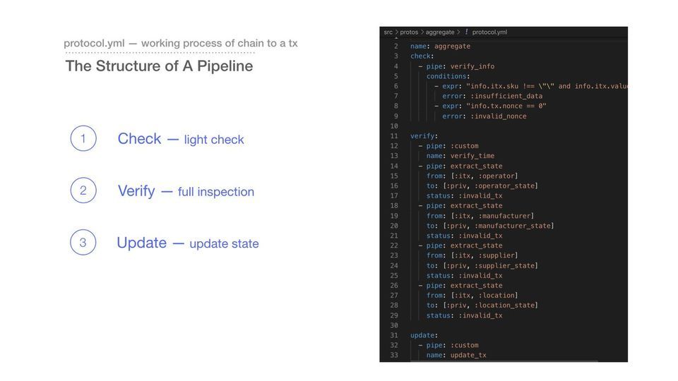Place cursor on 'update_tx' in line 33
678x381 pixels.
pyautogui.click(x=468, y=356)
